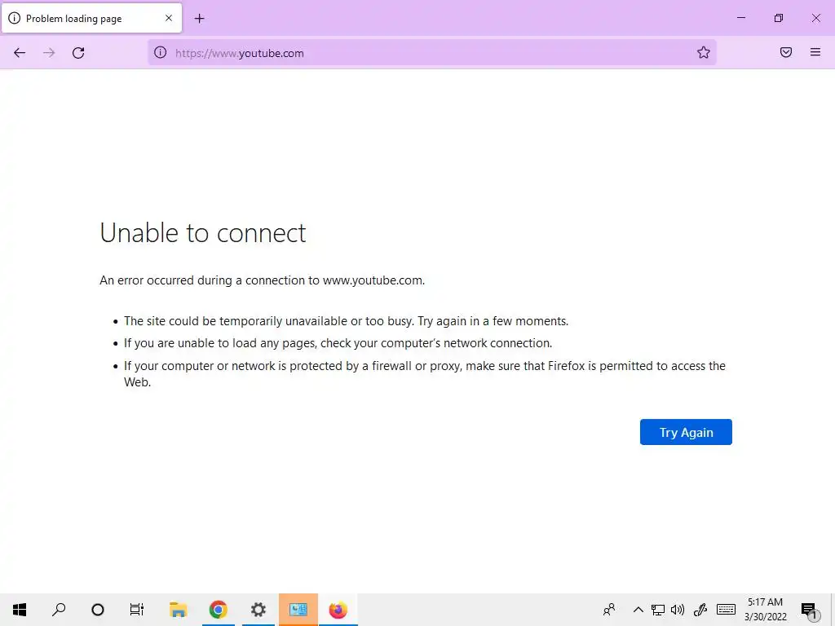Screen dimensions: 835x626
Task: Open Cortana from the taskbar
Action: pos(98,610)
